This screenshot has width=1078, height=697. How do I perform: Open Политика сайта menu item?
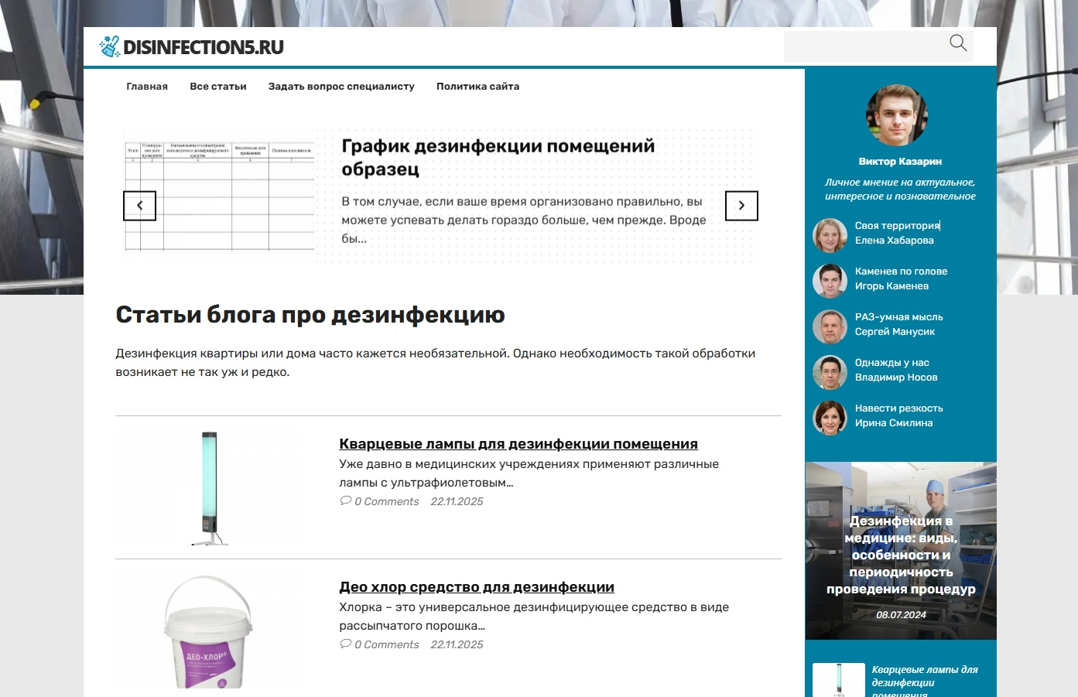click(x=477, y=87)
